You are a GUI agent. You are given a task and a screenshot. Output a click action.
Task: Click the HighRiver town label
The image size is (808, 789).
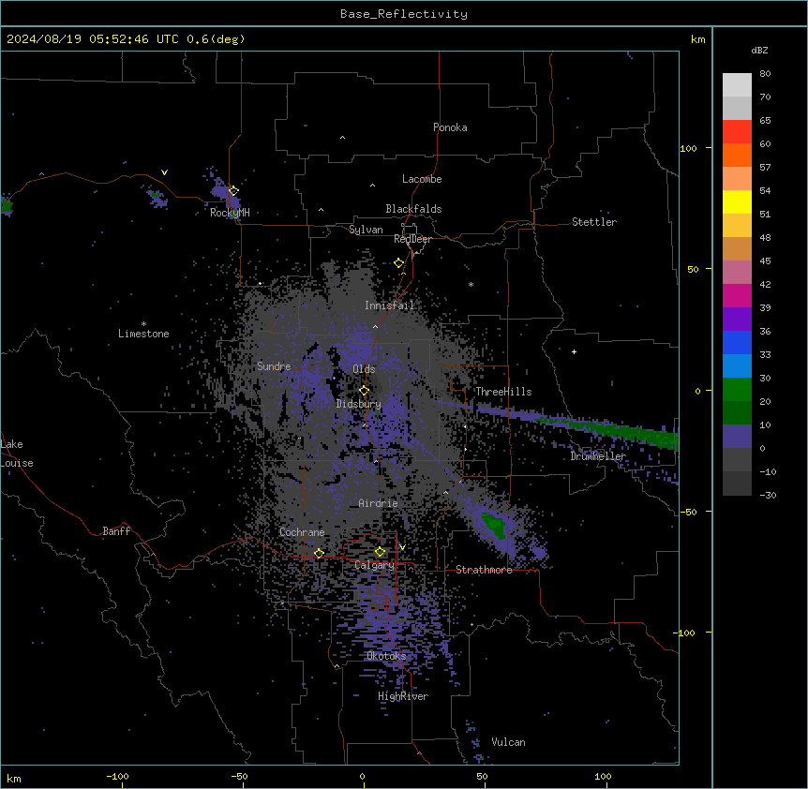tap(403, 696)
